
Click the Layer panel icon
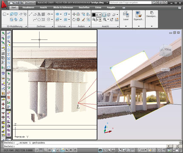point(126,14)
